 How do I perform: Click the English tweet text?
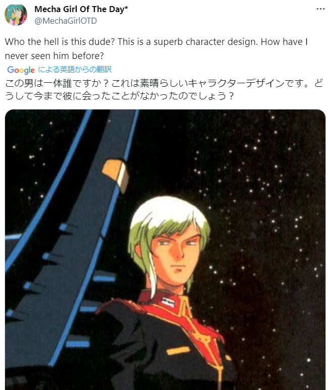(x=156, y=49)
